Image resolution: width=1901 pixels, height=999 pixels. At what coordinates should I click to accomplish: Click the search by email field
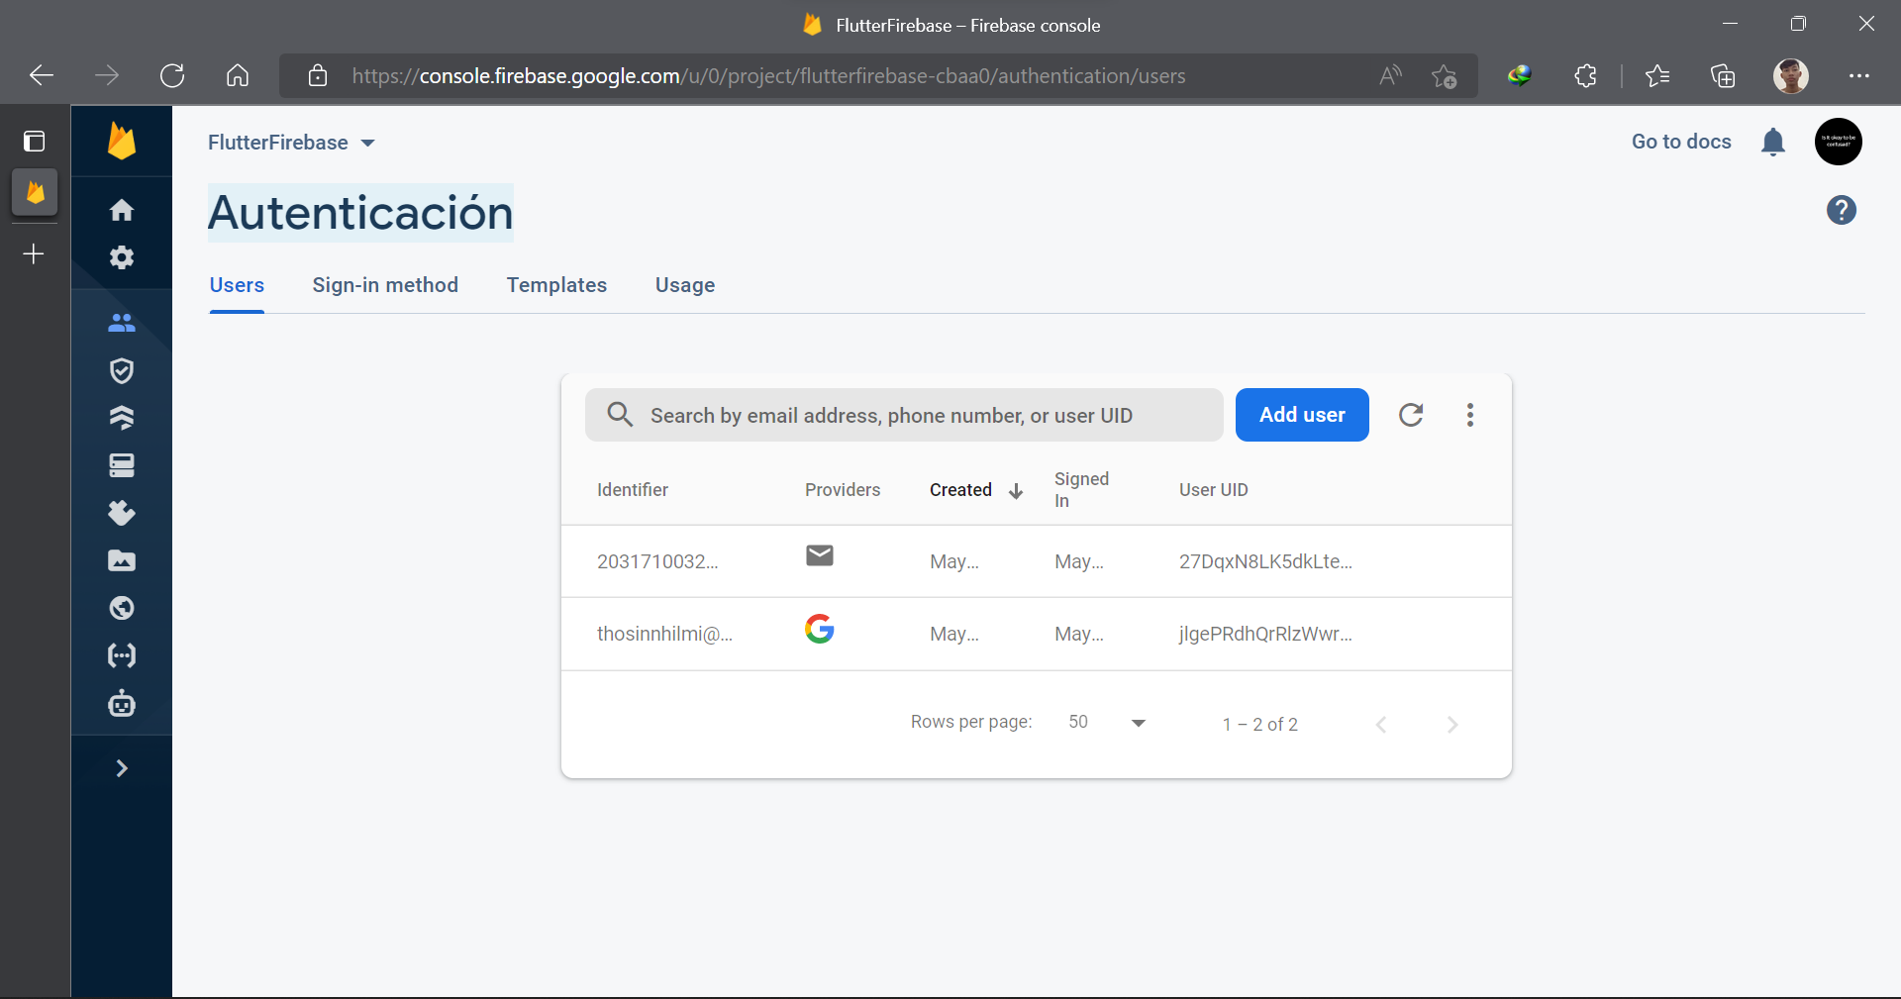click(x=903, y=415)
